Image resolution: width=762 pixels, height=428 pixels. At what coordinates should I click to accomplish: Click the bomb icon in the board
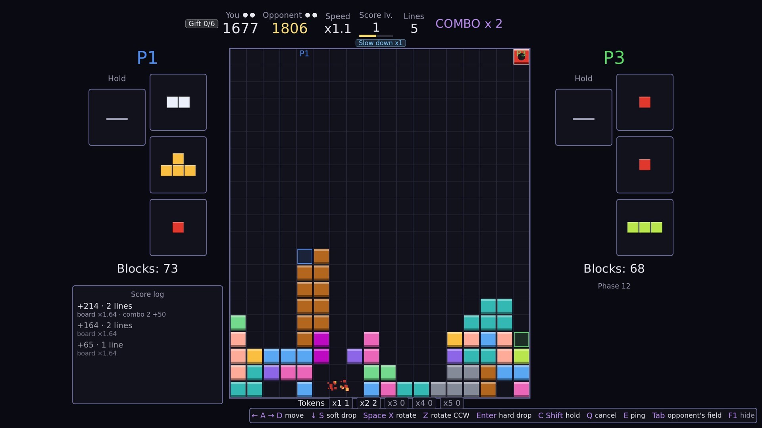point(521,57)
